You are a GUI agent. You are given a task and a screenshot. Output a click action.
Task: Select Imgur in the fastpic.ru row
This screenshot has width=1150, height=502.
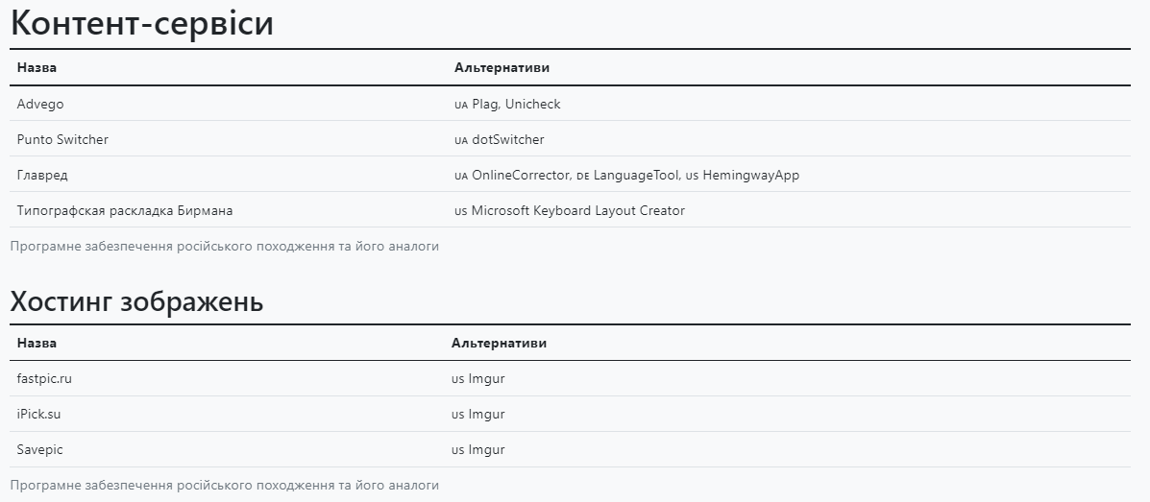pos(486,378)
